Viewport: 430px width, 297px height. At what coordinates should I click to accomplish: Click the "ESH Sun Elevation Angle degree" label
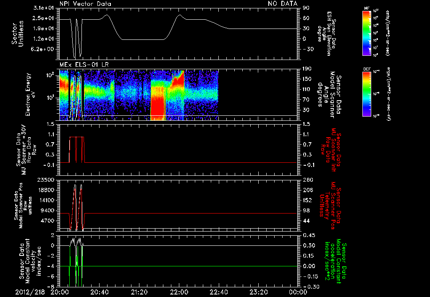click(x=326, y=34)
